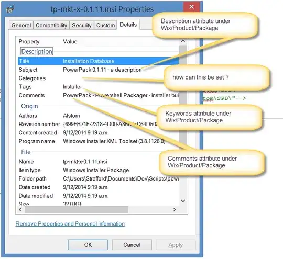The height and width of the screenshot is (259, 283).
Task: Select the Folder path label
Action: pos(32,178)
